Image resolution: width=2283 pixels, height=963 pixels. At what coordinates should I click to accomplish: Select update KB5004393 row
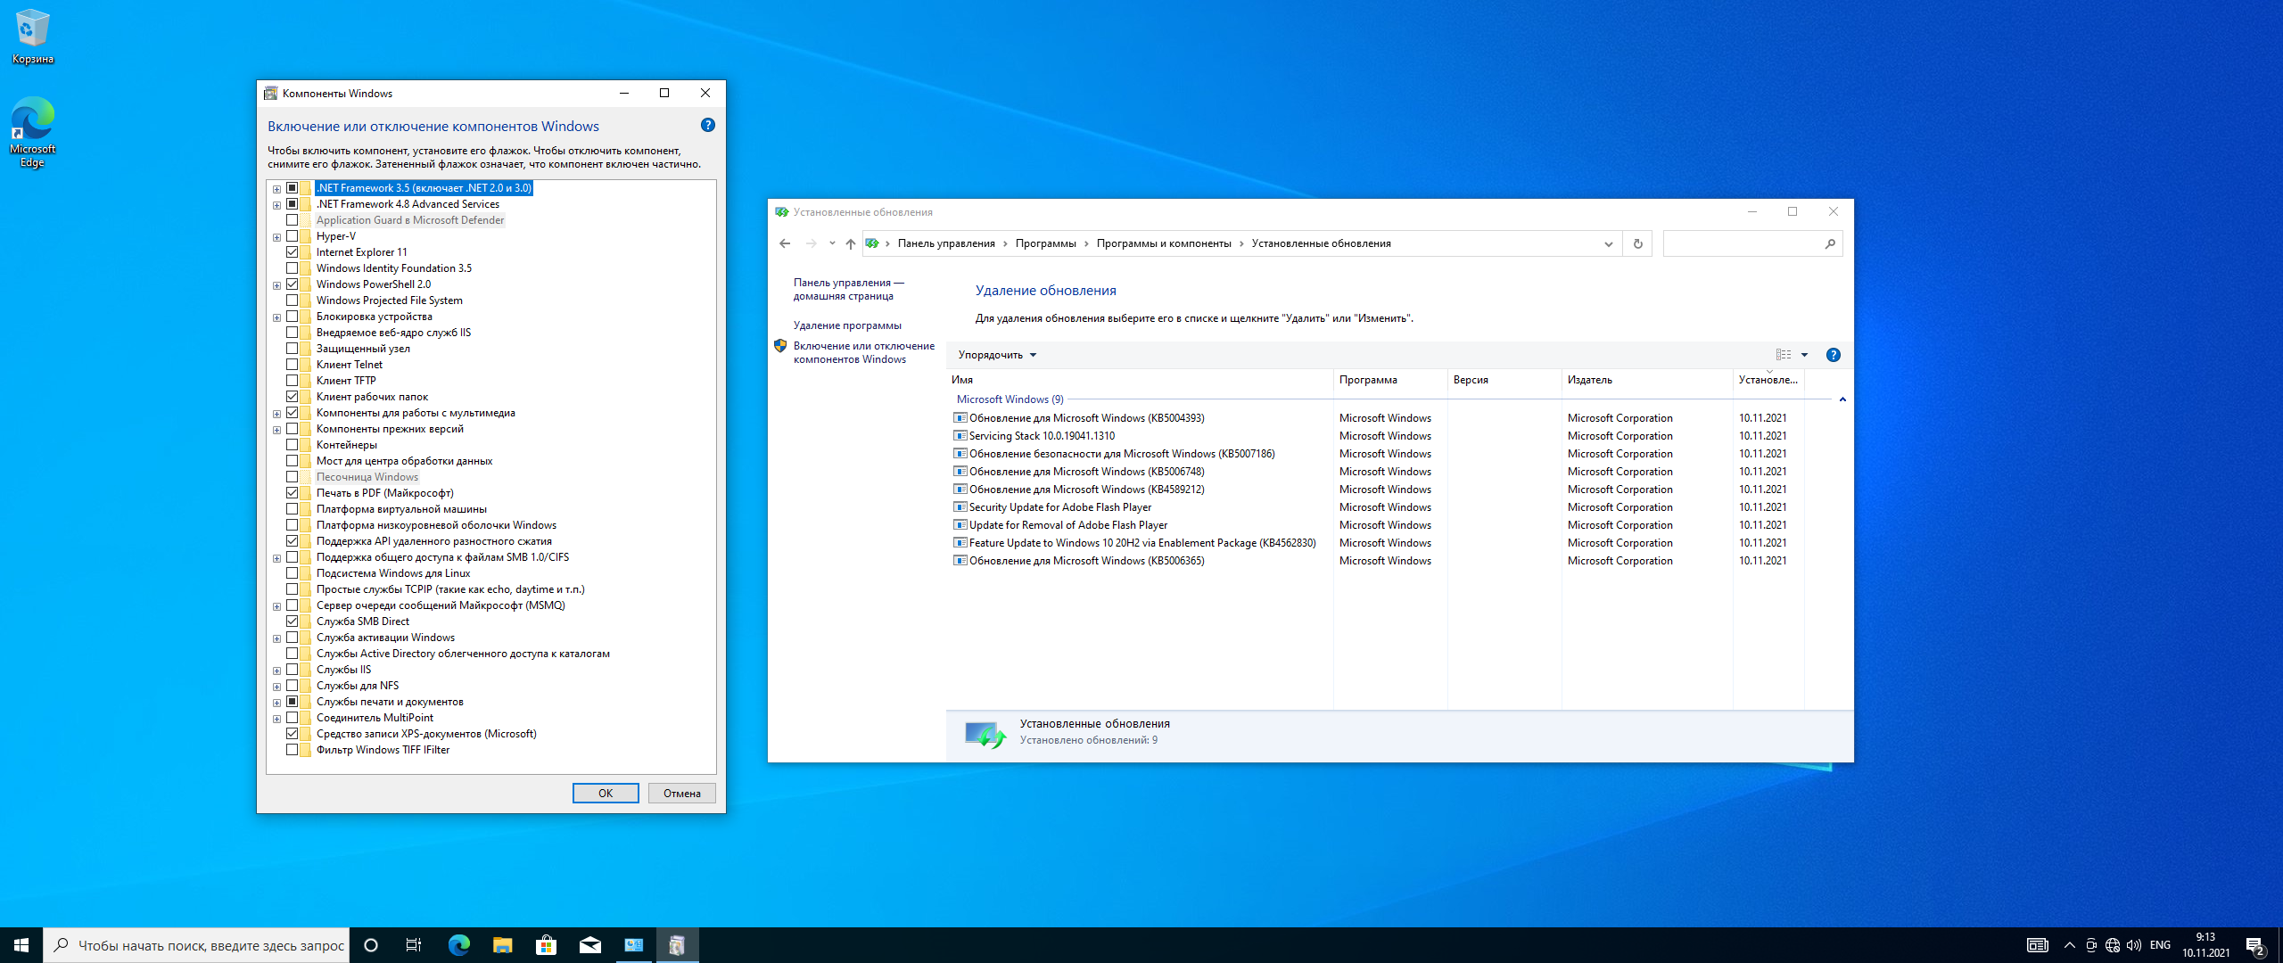click(1376, 418)
